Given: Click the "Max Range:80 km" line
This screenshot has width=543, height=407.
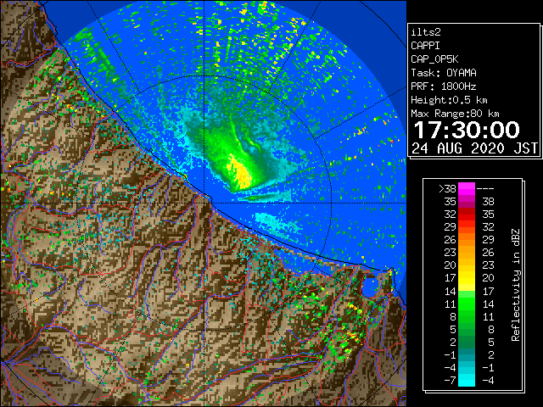Looking at the screenshot, I should tap(455, 114).
